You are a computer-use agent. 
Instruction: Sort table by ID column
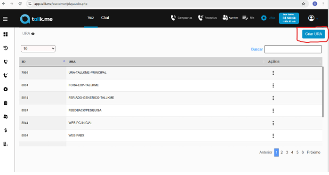tap(42, 62)
